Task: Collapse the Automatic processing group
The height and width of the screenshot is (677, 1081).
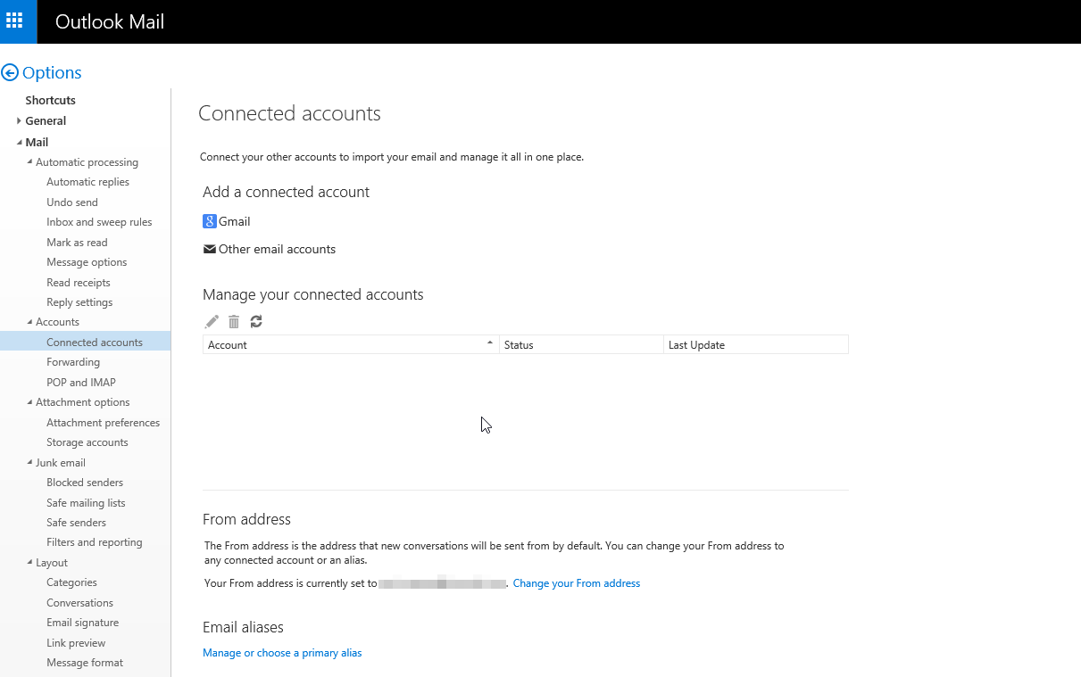Action: tap(29, 162)
